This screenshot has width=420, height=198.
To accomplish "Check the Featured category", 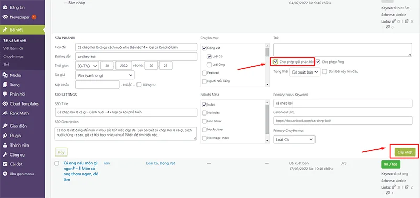I will click(204, 73).
